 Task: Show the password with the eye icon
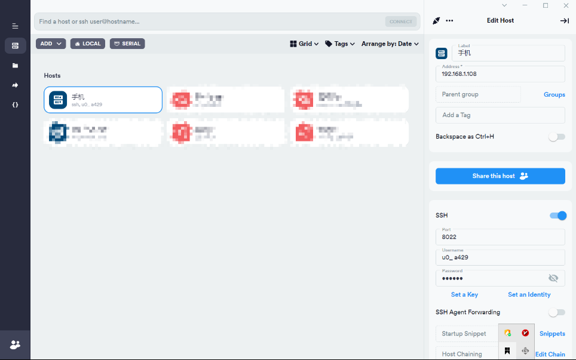pyautogui.click(x=553, y=278)
